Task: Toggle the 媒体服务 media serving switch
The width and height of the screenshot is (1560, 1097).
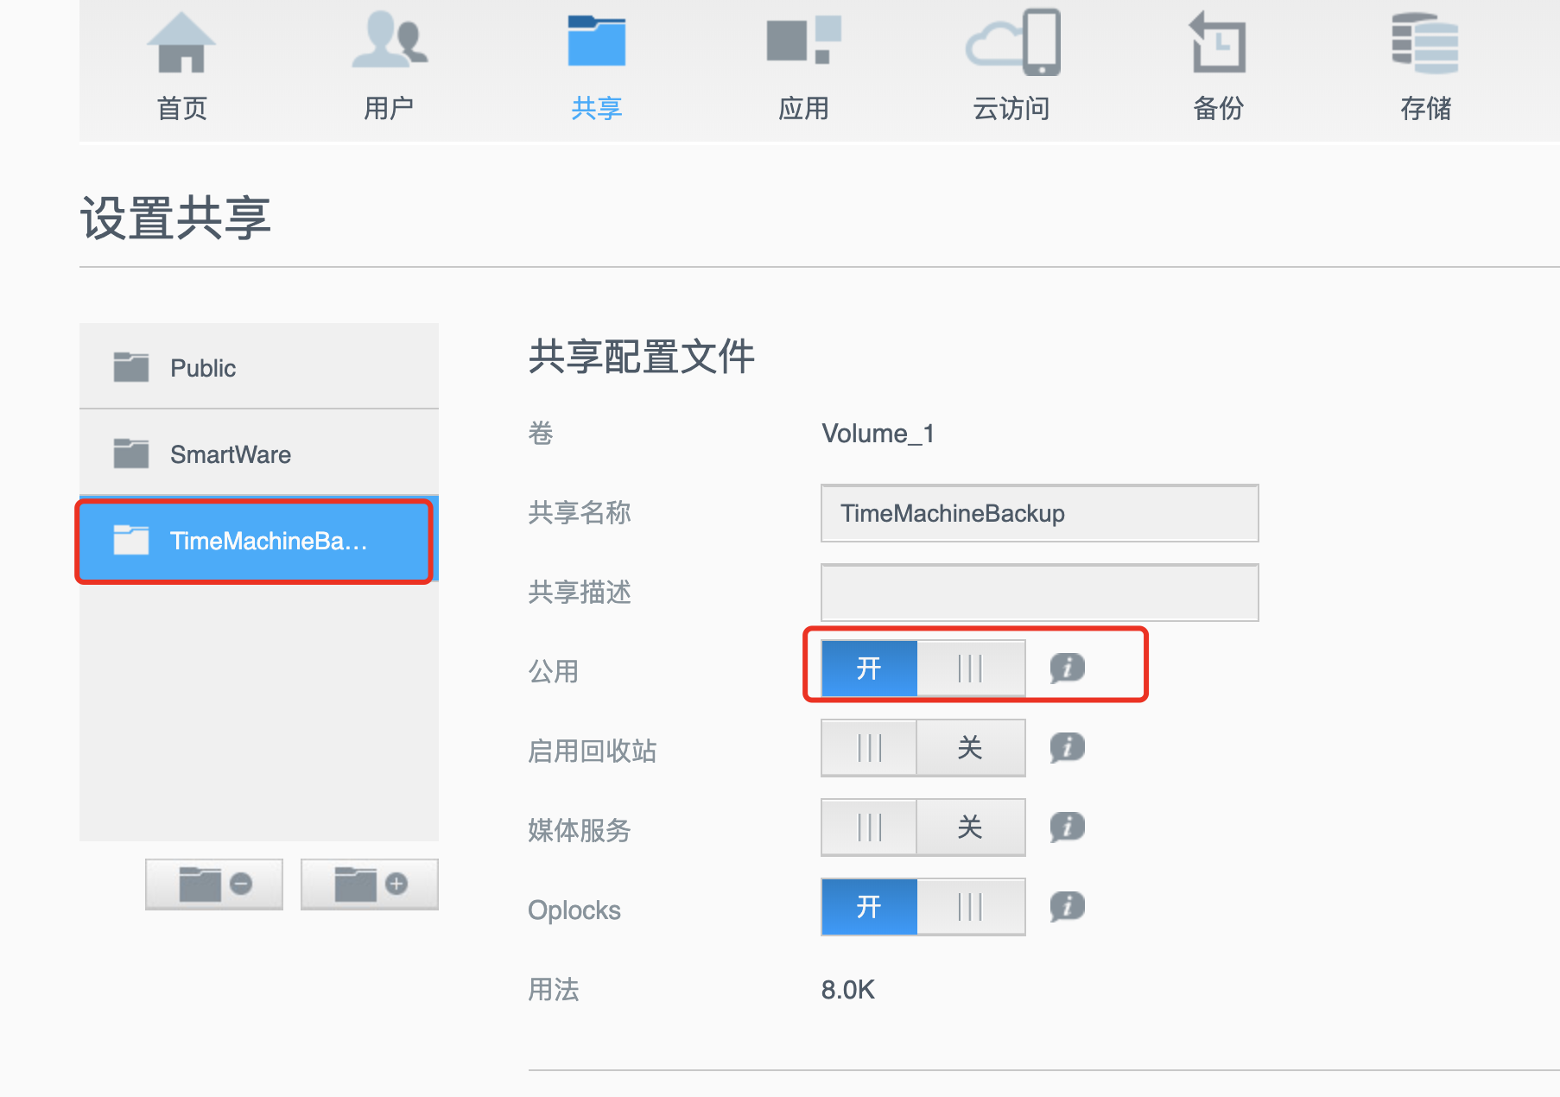Action: click(923, 827)
